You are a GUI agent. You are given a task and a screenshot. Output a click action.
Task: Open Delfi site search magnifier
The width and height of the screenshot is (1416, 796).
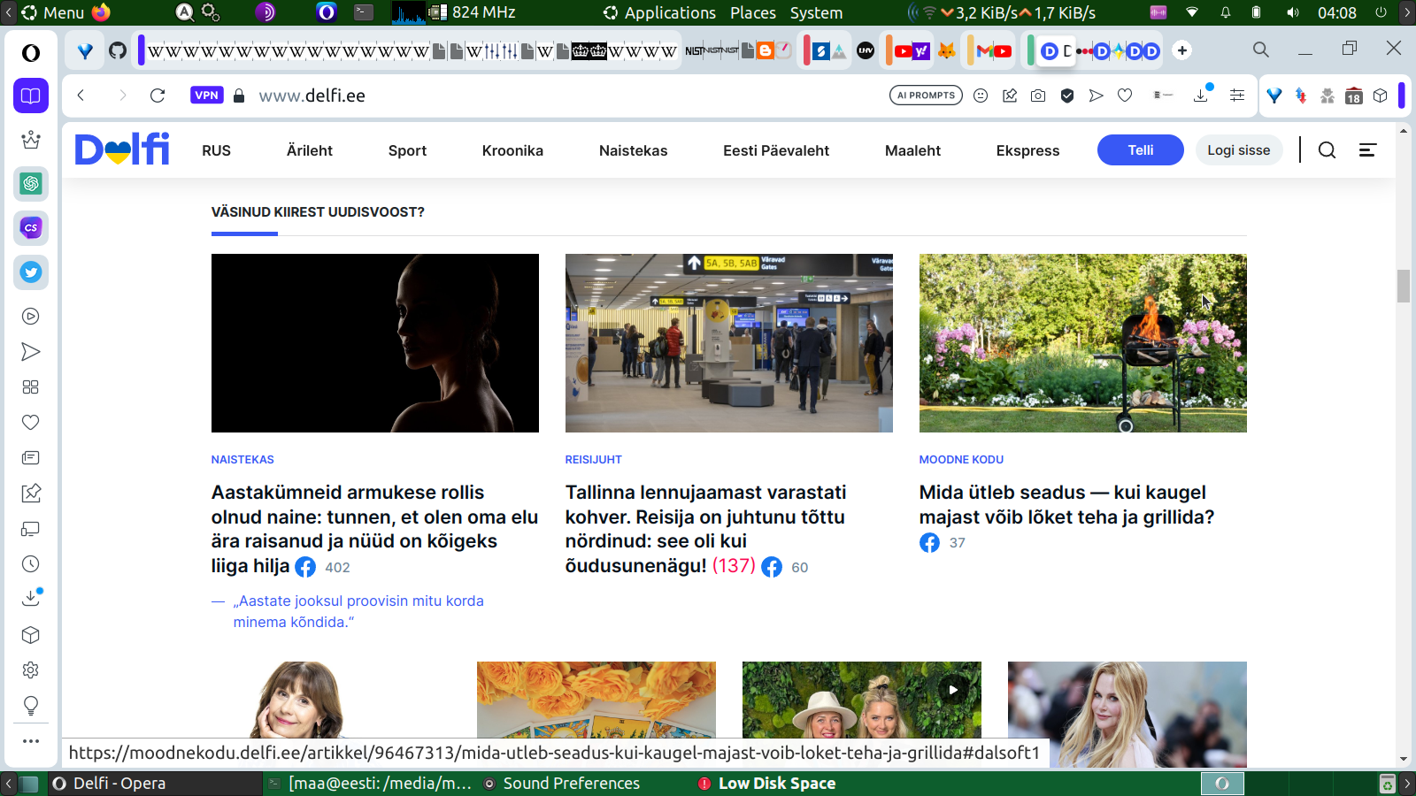tap(1327, 150)
